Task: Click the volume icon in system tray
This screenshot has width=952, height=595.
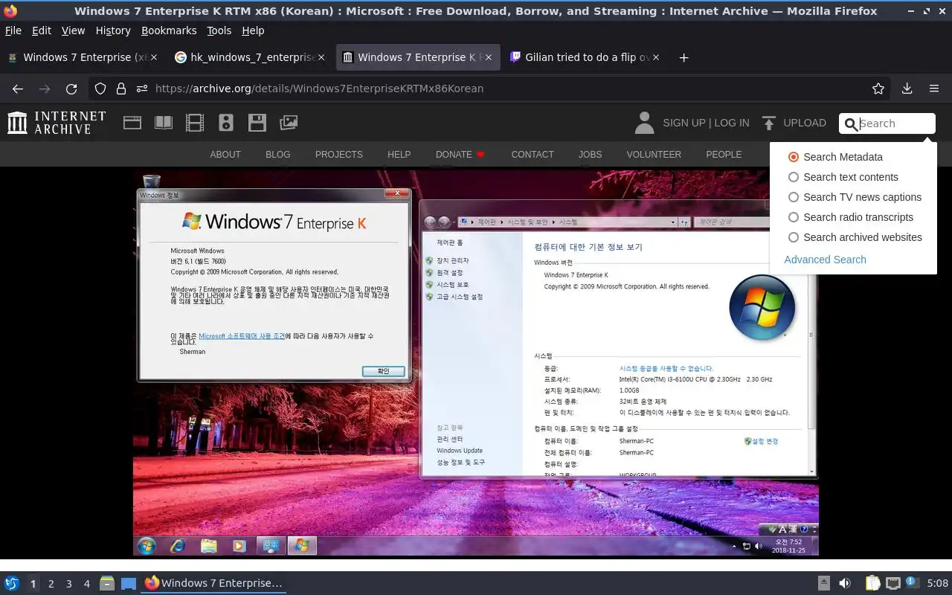Action: pos(845,584)
